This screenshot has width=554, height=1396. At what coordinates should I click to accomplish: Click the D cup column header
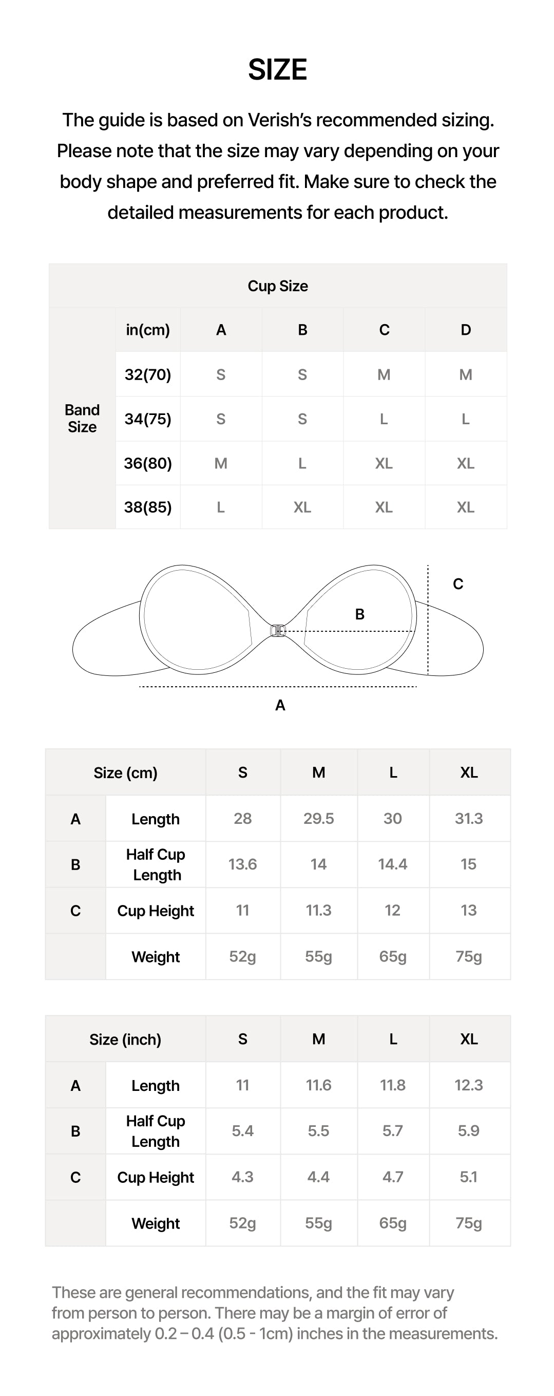coord(465,330)
